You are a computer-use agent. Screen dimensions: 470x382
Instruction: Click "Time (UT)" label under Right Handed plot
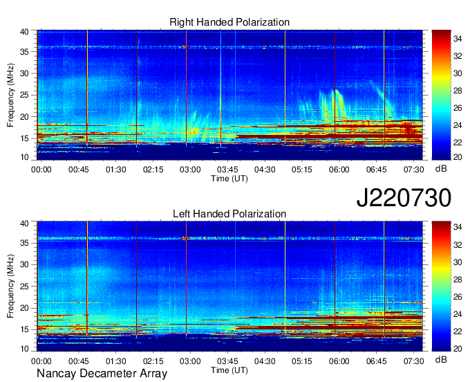click(x=229, y=179)
